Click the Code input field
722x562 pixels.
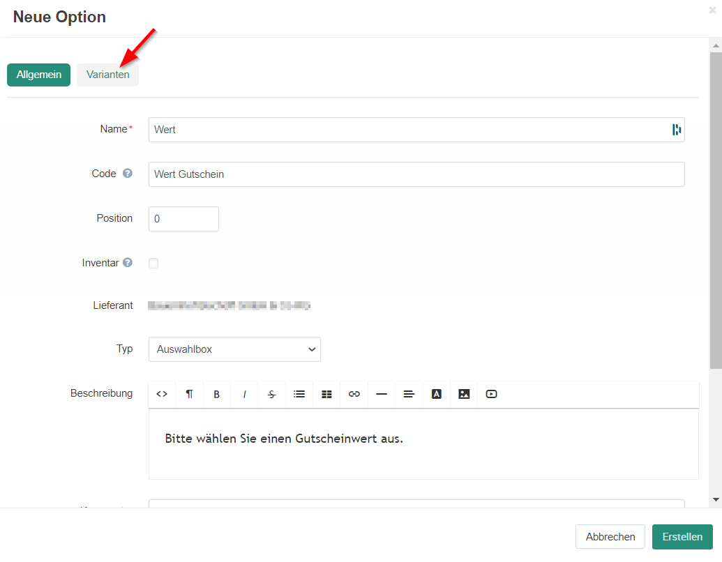pyautogui.click(x=416, y=174)
